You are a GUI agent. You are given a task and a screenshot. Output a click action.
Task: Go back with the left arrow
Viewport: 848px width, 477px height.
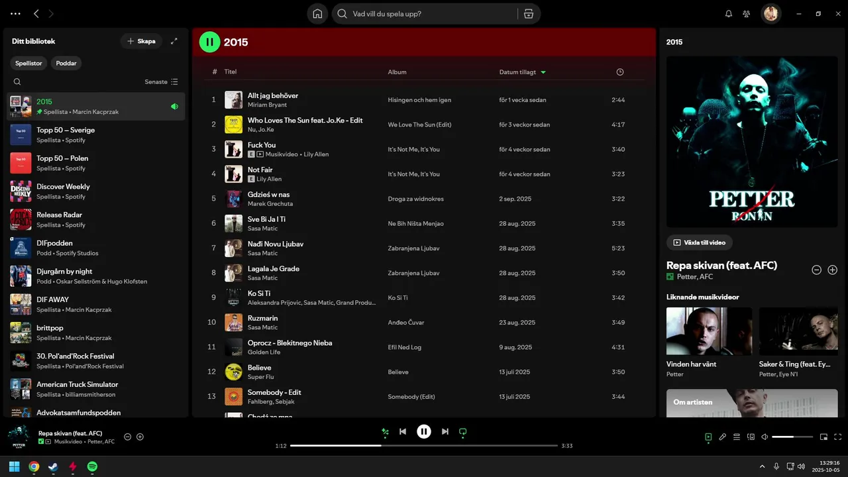36,13
